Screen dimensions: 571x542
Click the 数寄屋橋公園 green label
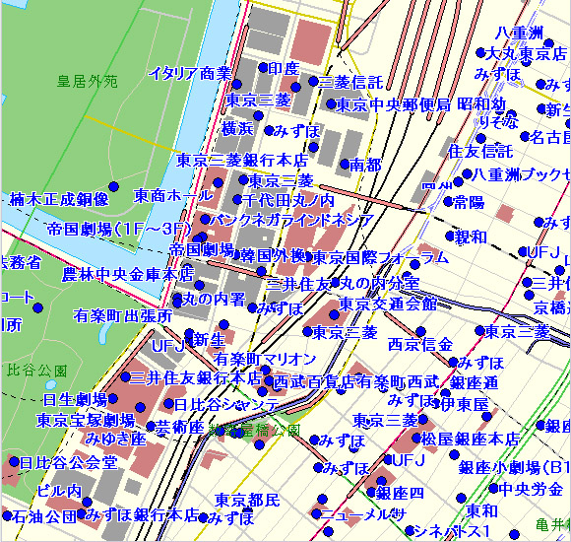click(x=255, y=431)
